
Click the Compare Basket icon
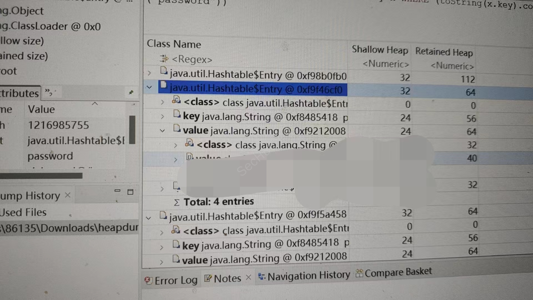point(359,273)
